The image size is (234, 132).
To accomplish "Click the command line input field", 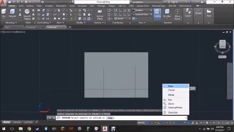I will coord(121,118).
